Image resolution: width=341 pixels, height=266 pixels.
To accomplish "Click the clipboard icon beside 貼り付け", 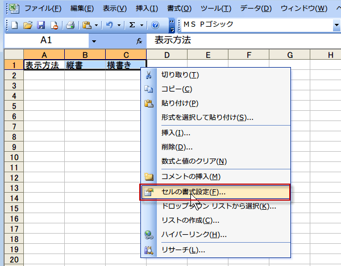I will pyautogui.click(x=149, y=103).
